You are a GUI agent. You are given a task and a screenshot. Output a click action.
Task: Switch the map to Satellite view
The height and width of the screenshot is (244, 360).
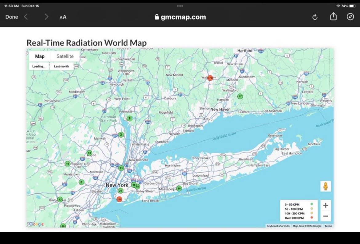[65, 56]
